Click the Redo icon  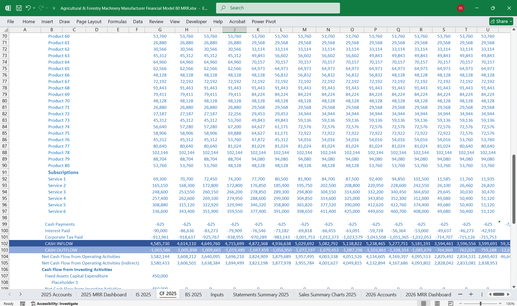click(41, 8)
